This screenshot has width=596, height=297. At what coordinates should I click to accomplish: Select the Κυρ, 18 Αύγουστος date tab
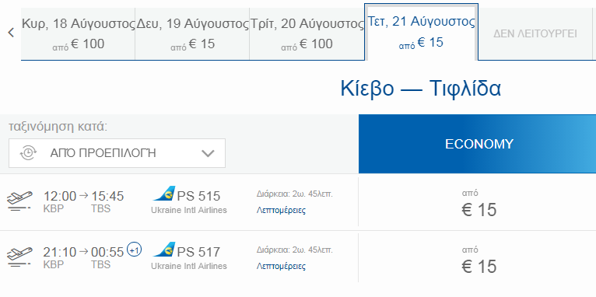tap(78, 33)
